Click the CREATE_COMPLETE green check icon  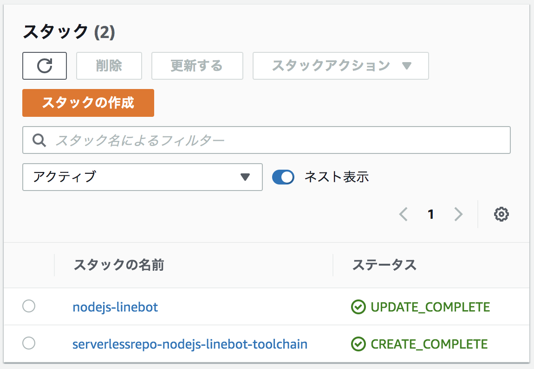point(358,344)
